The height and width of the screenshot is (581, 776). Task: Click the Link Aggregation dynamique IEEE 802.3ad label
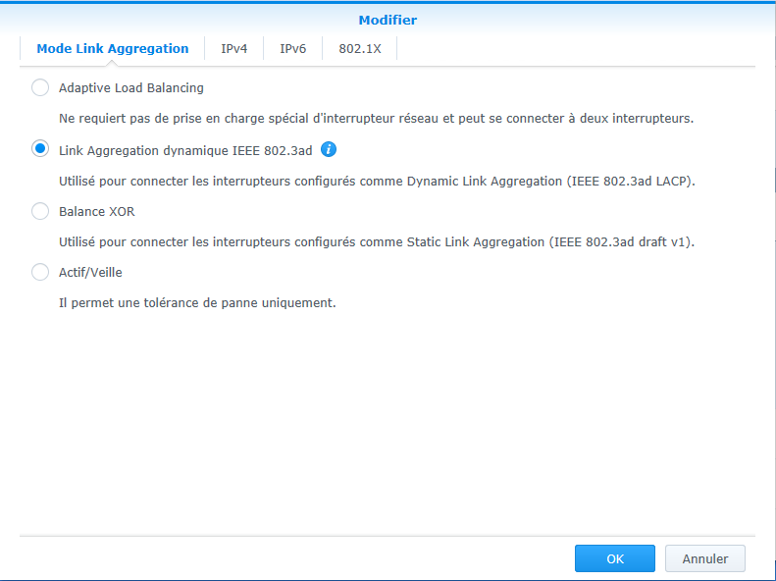[185, 150]
